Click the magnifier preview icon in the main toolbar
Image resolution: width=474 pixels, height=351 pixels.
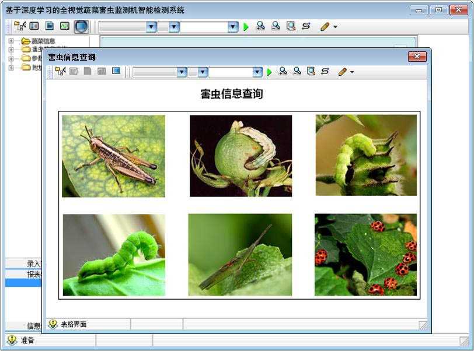point(291,26)
